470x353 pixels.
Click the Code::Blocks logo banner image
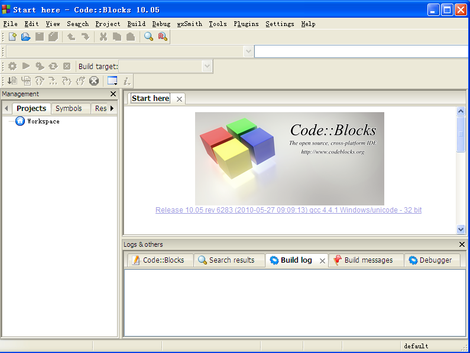(x=290, y=159)
